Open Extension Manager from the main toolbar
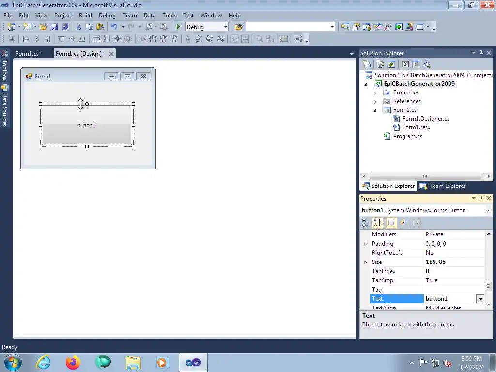The height and width of the screenshot is (372, 496). pos(409,27)
